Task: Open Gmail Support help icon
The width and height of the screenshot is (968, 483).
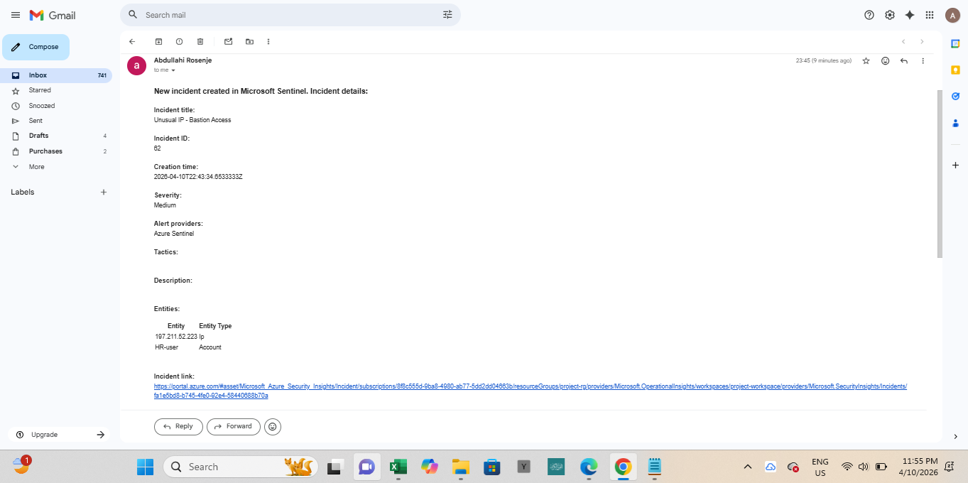Action: (x=869, y=15)
